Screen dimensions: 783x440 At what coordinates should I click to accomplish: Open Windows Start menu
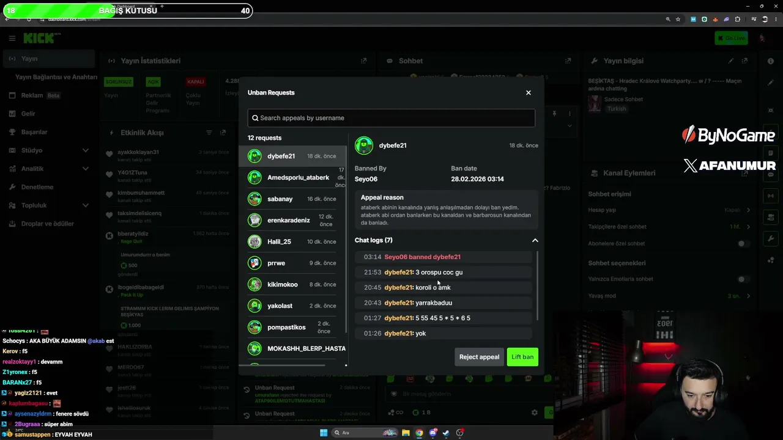[324, 433]
